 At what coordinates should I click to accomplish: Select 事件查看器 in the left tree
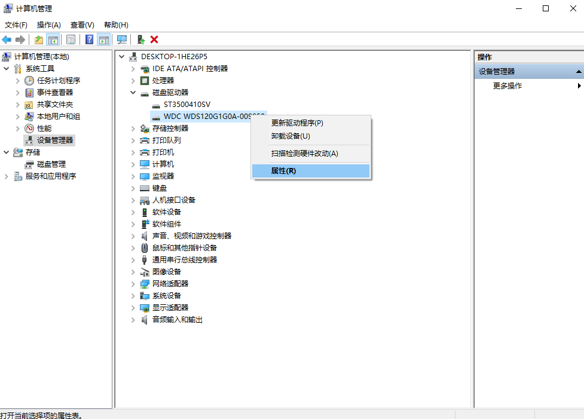pos(54,93)
